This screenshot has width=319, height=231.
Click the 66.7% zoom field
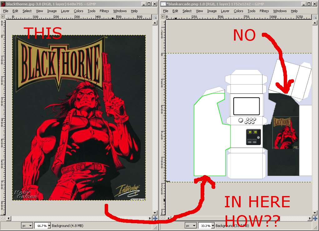coord(41,226)
